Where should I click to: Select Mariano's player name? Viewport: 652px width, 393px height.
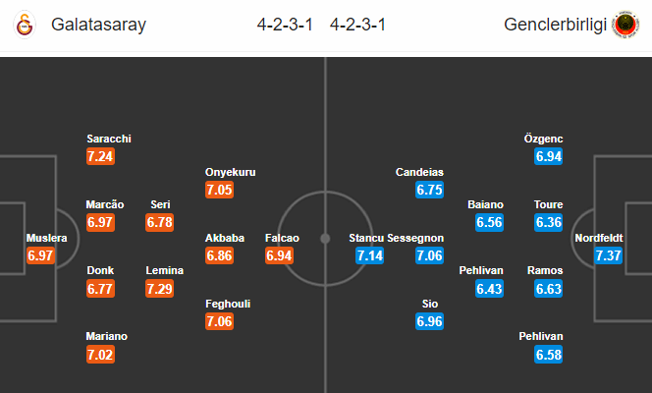[106, 336]
